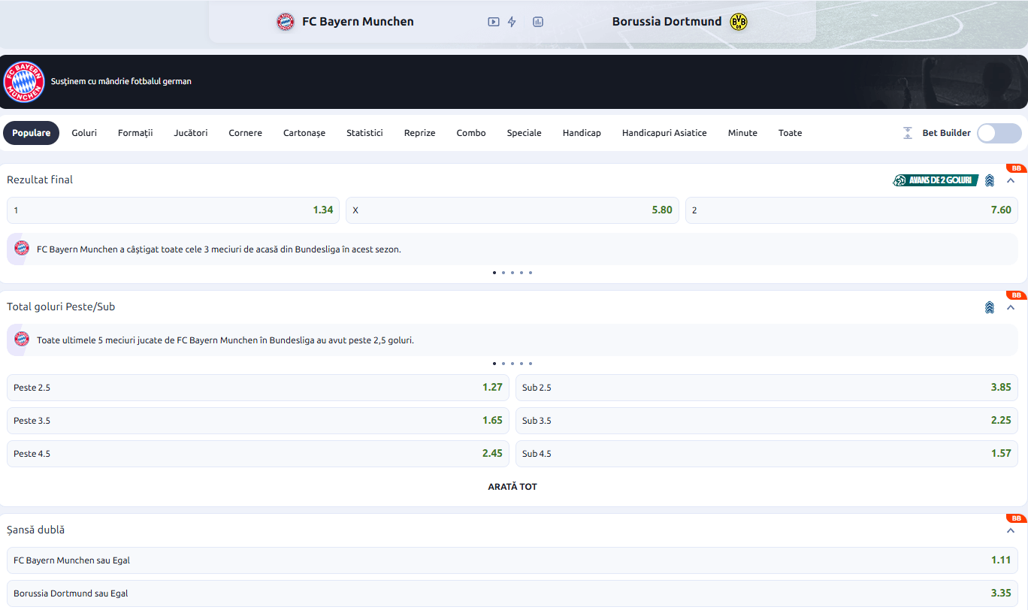
Task: Toggle the Bet Builder switch
Action: click(999, 133)
